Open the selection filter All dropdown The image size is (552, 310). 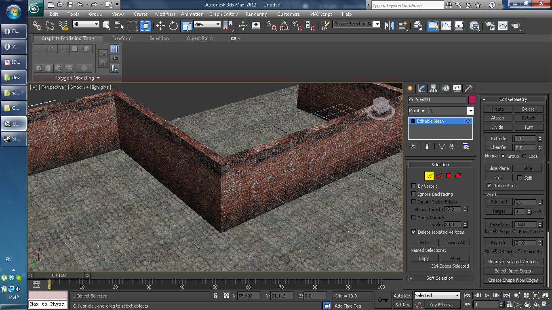[86, 24]
